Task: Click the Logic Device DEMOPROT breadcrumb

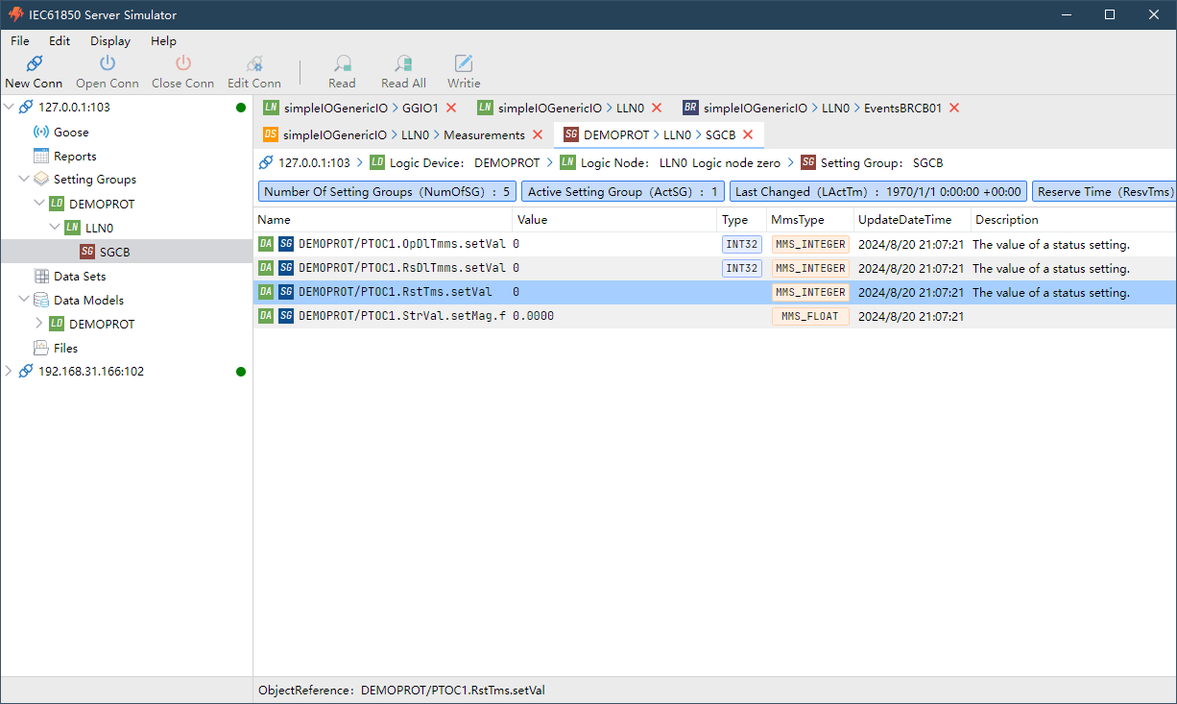Action: pyautogui.click(x=455, y=163)
